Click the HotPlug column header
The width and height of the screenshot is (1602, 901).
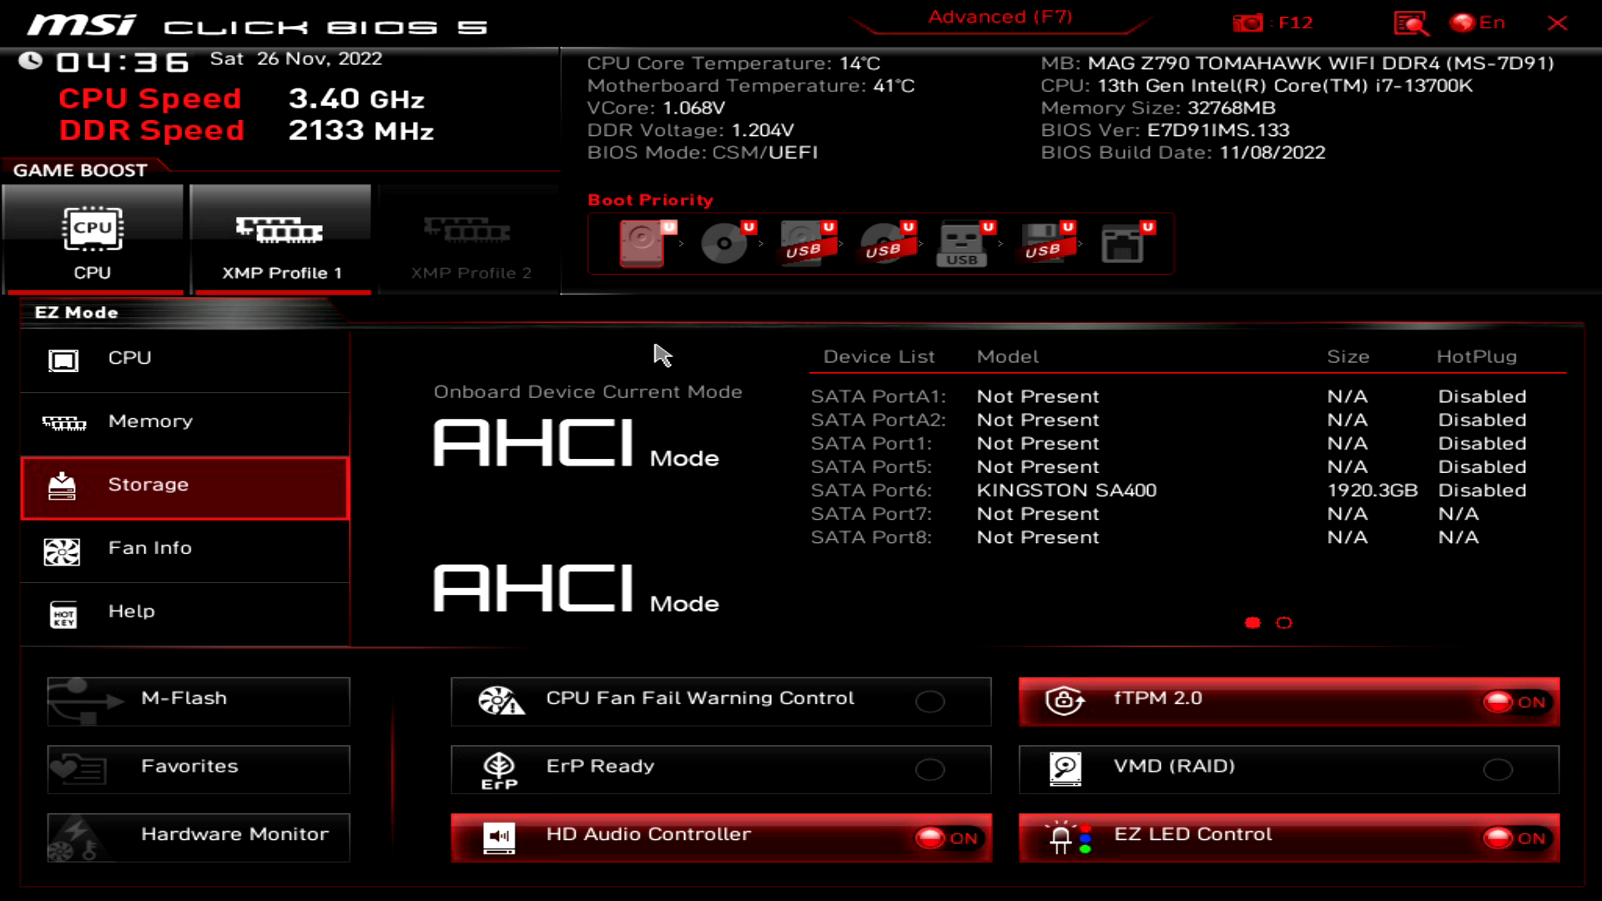point(1477,357)
